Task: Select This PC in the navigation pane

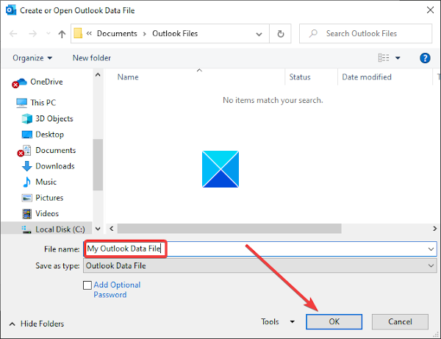Action: click(43, 103)
